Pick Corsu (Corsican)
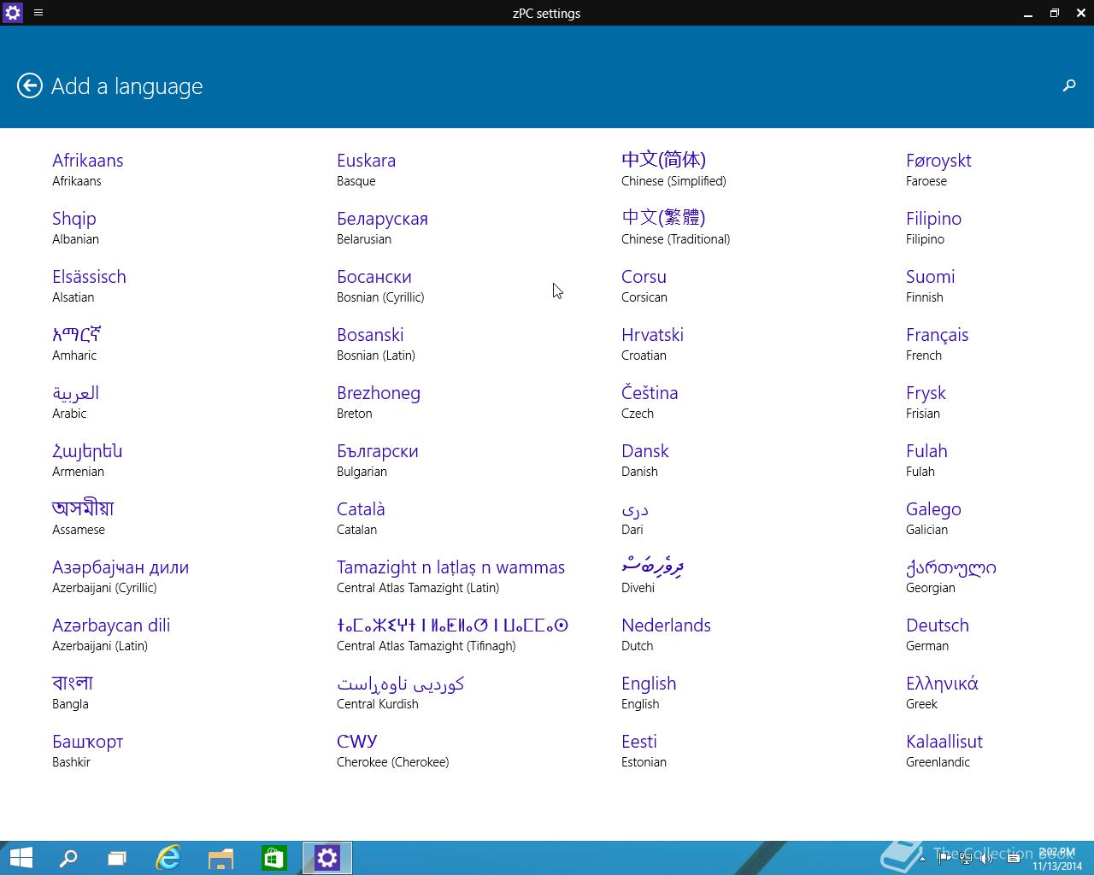The image size is (1094, 875). click(x=644, y=285)
